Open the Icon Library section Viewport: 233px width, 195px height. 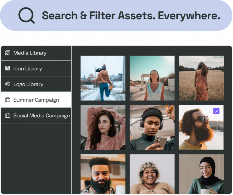pyautogui.click(x=36, y=68)
